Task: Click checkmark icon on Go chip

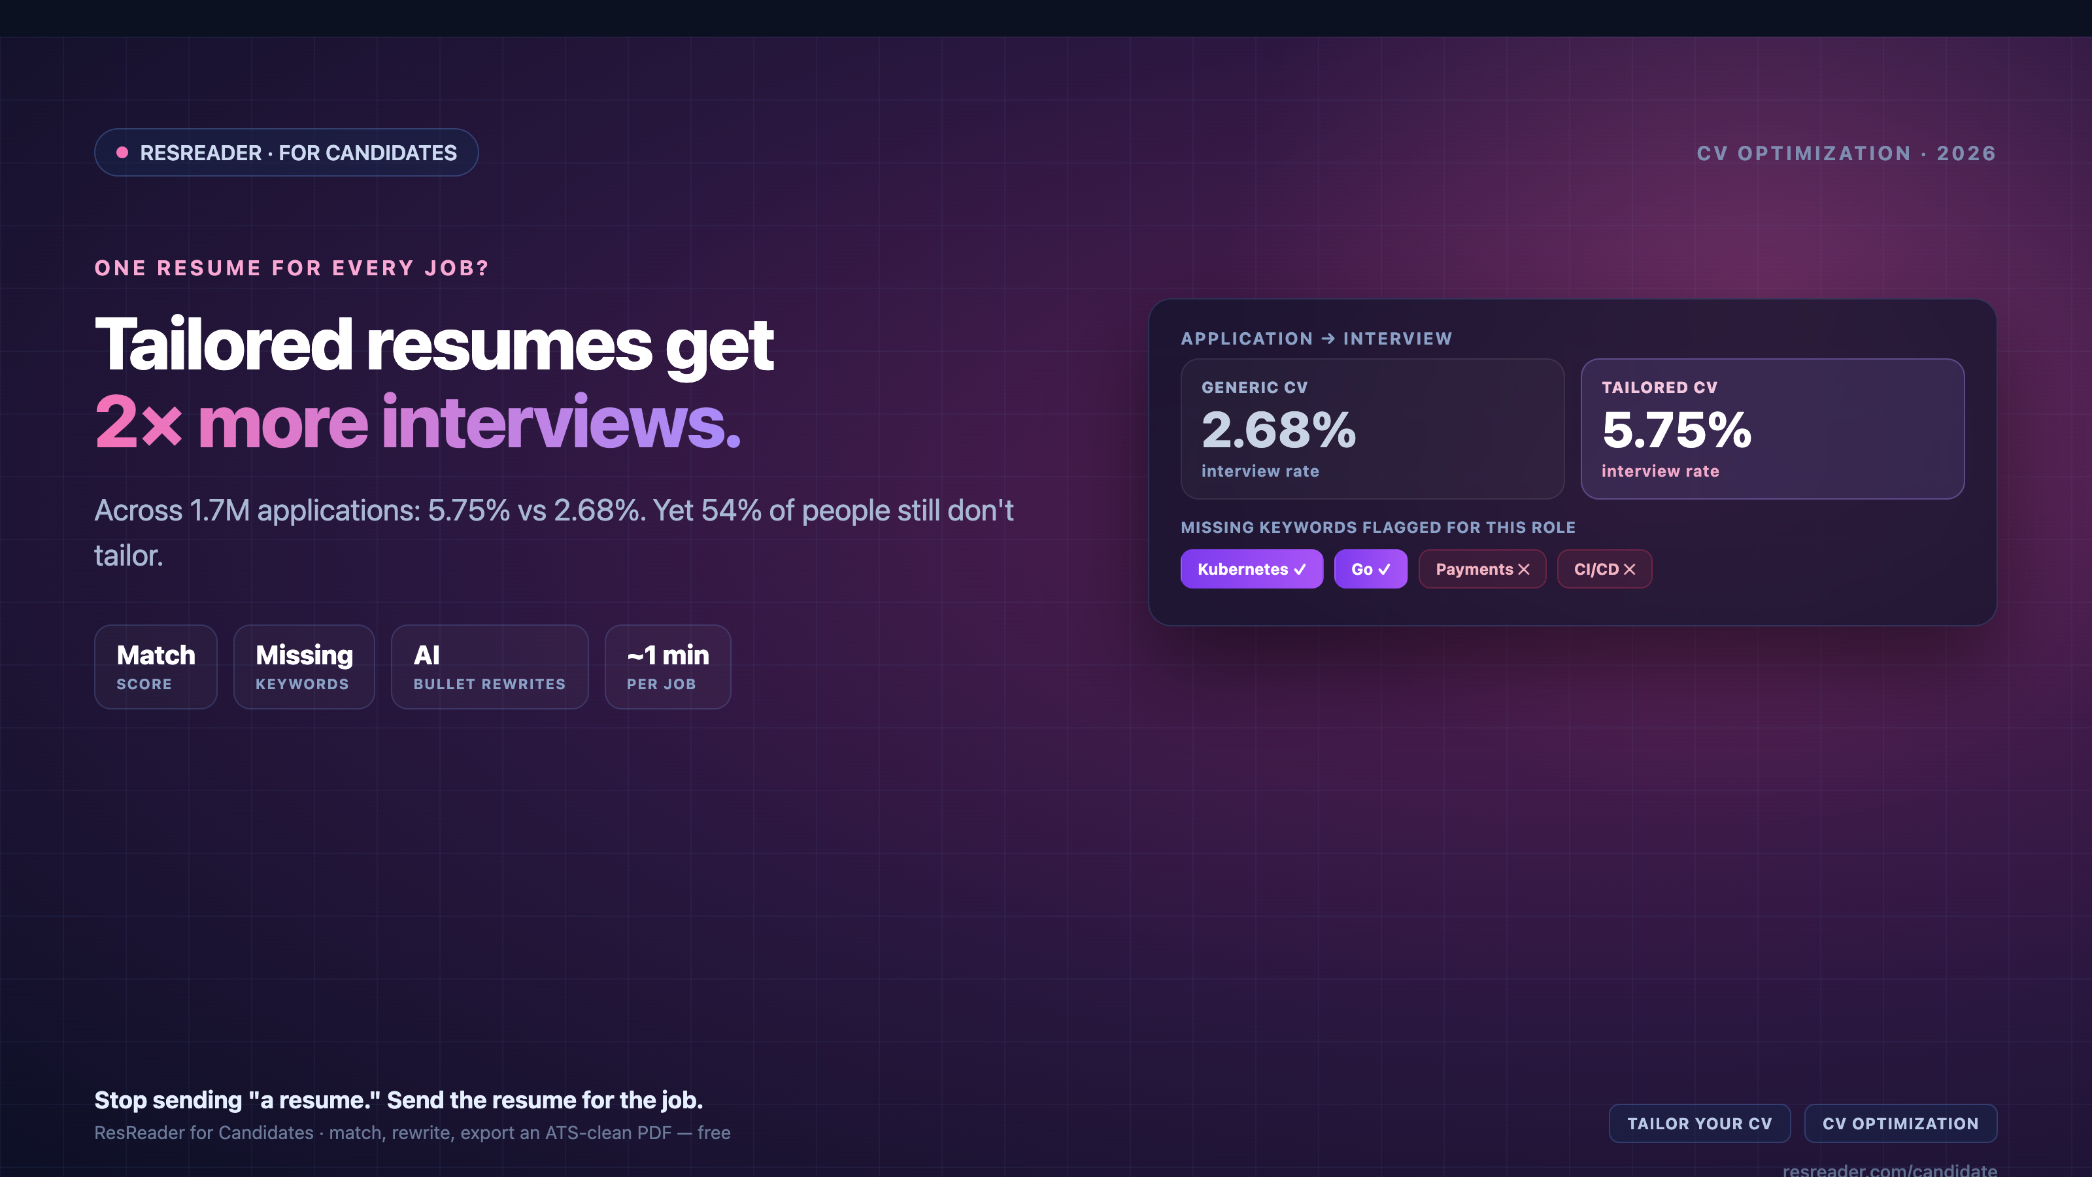Action: 1384,570
